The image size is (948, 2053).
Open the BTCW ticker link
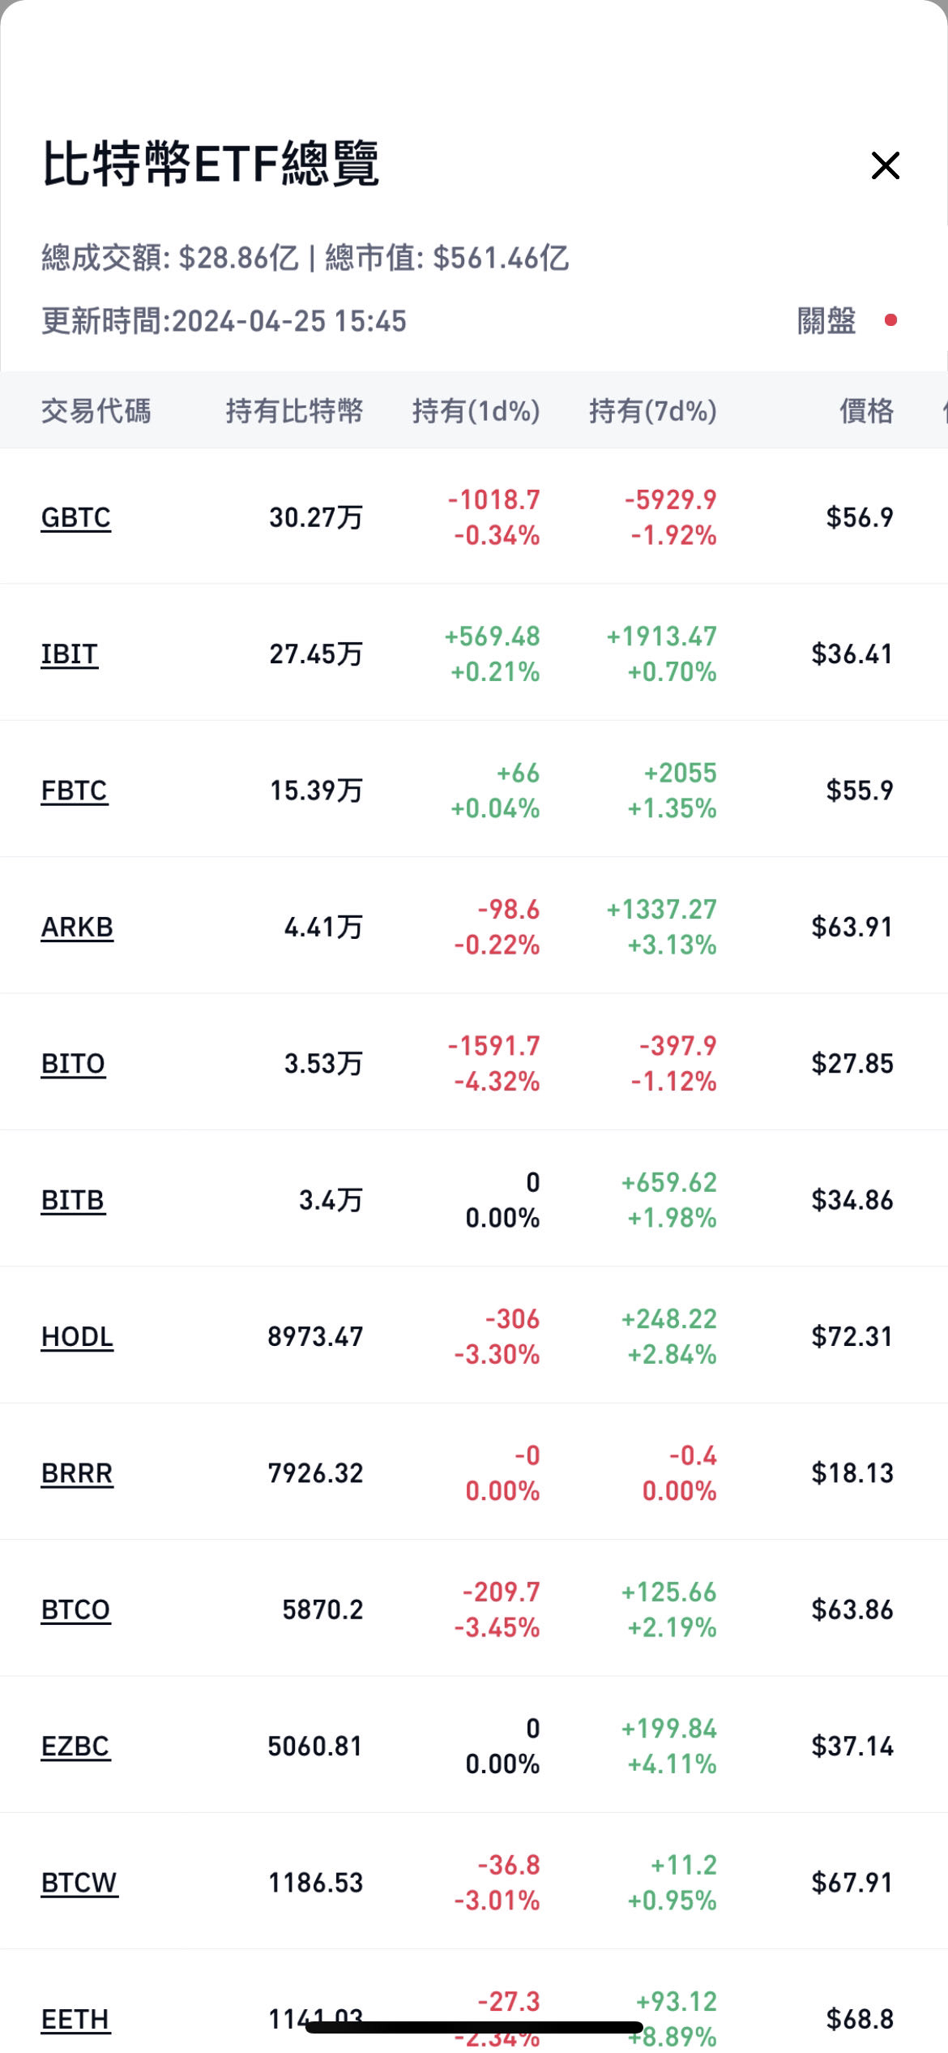[x=79, y=1882]
